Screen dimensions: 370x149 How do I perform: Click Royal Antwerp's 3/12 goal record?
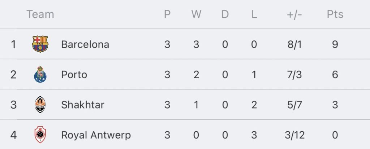pyautogui.click(x=294, y=135)
